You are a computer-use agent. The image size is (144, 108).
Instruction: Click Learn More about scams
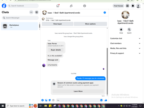click(x=78, y=91)
